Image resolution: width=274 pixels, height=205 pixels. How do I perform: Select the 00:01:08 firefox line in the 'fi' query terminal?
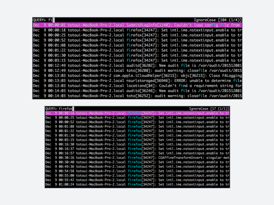point(137,45)
